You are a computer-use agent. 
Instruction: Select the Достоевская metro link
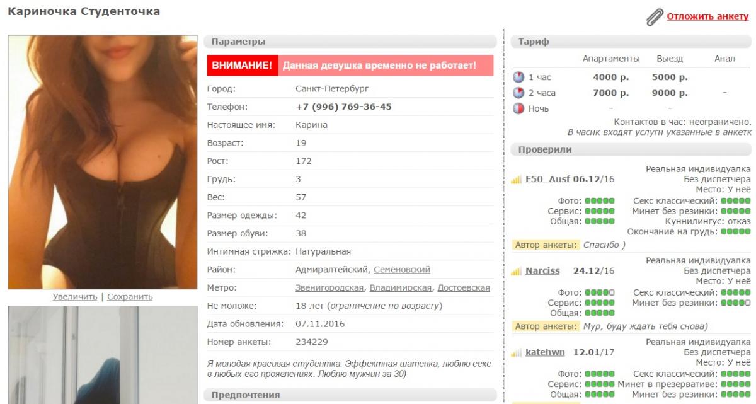coord(464,288)
